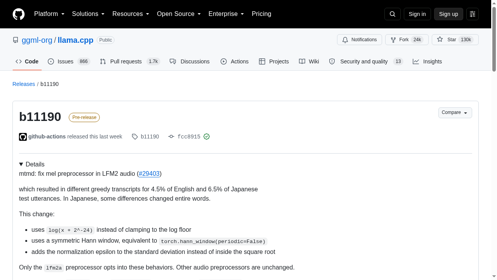Viewport: 497px width, 280px height.
Task: Collapse the Details disclosure triangle
Action: pyautogui.click(x=21, y=164)
